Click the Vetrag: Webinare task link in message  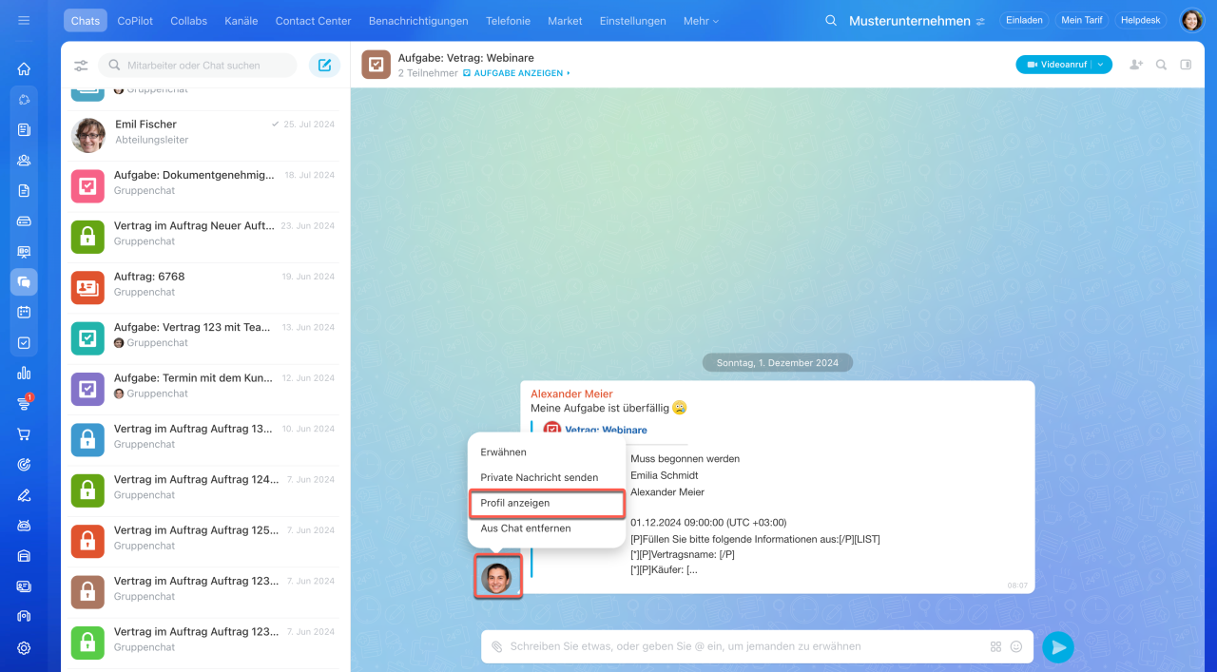[606, 430]
